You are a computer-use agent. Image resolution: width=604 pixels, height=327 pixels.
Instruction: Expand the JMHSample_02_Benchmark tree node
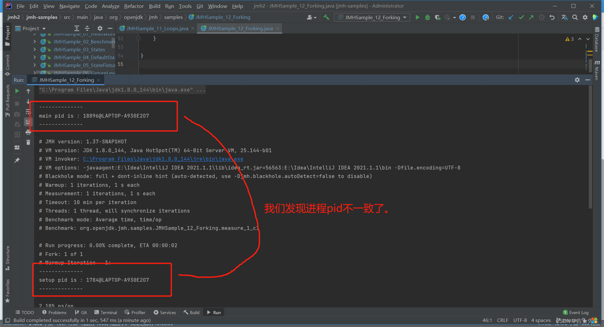point(35,42)
